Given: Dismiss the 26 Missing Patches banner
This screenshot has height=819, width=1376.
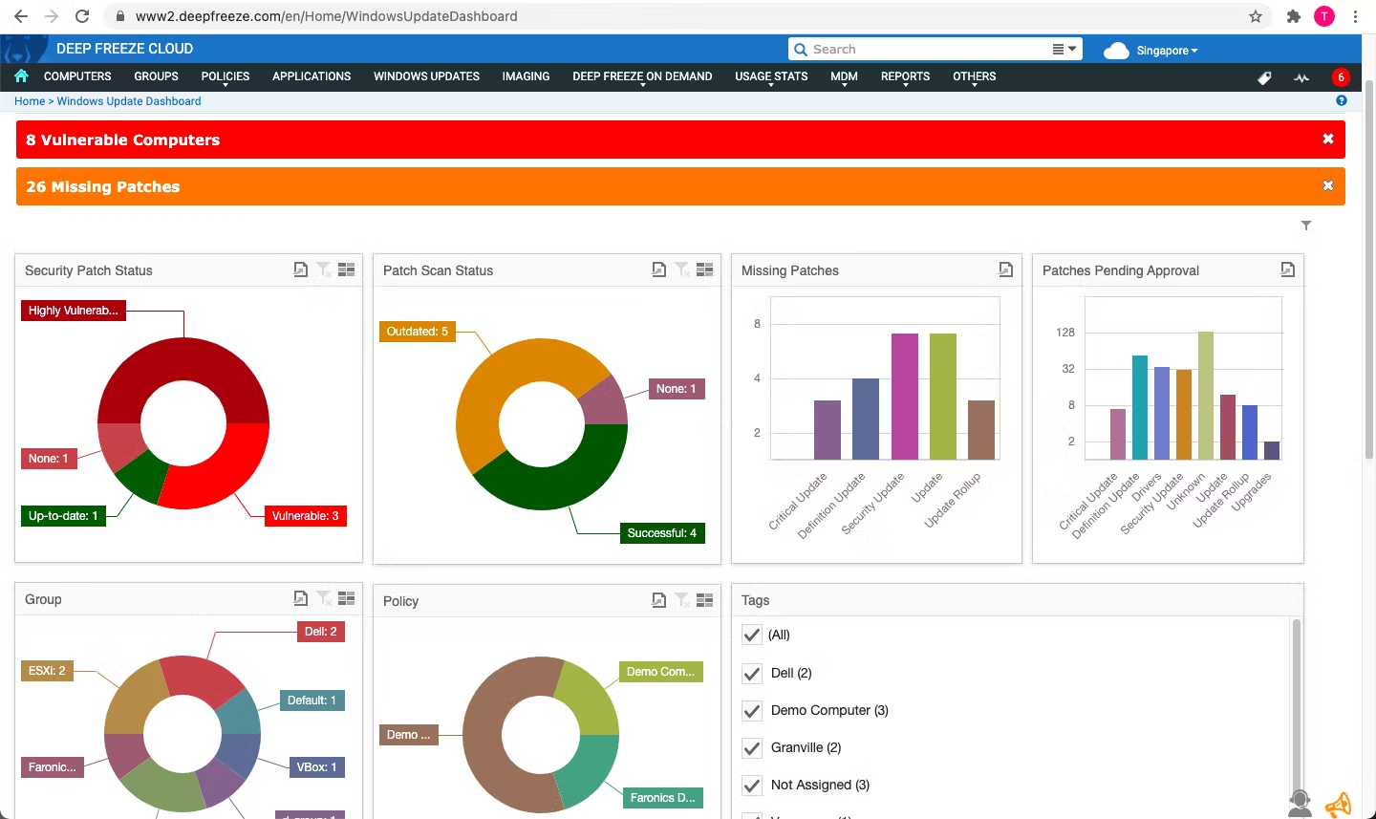Looking at the screenshot, I should tap(1328, 185).
